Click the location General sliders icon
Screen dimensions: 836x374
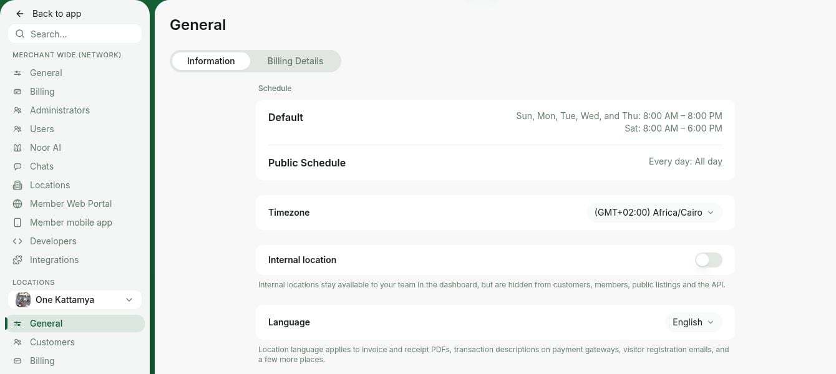17,324
